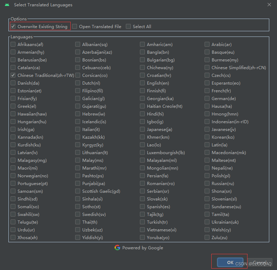The height and width of the screenshot is (270, 277).
Task: Select Burmese(my) checkbox
Action: [x=207, y=60]
